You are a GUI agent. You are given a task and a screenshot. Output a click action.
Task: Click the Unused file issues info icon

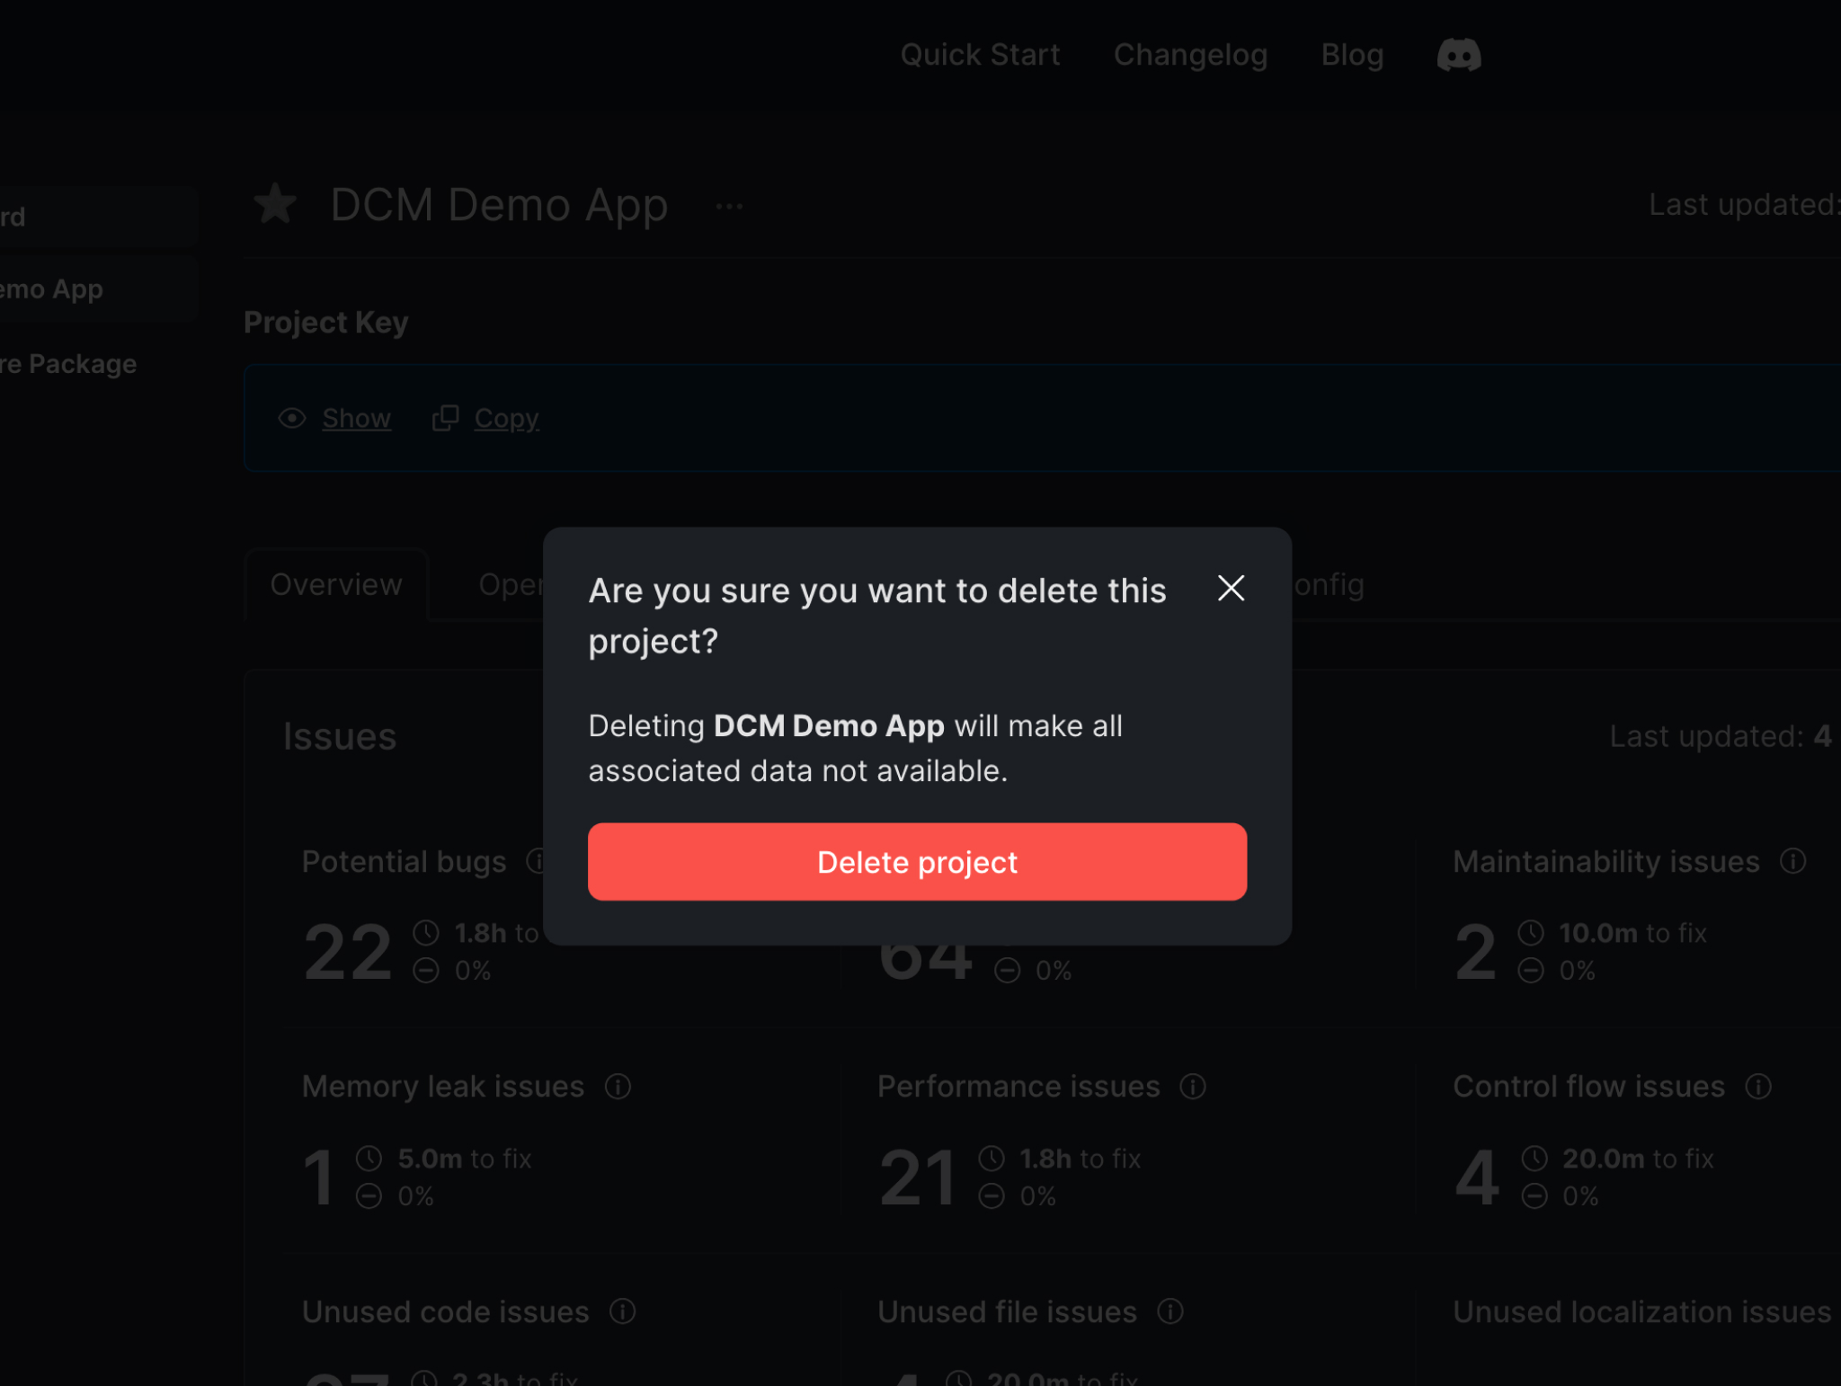[1170, 1311]
